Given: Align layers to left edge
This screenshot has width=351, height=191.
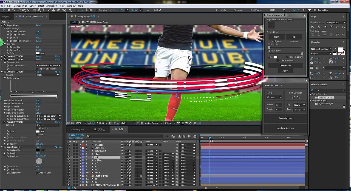Looking at the screenshot, I should click(x=313, y=27).
